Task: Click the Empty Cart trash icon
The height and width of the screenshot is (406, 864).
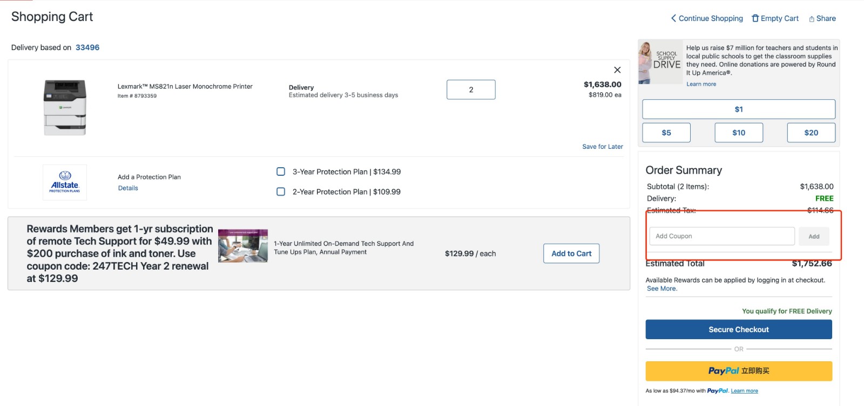Action: (x=755, y=18)
